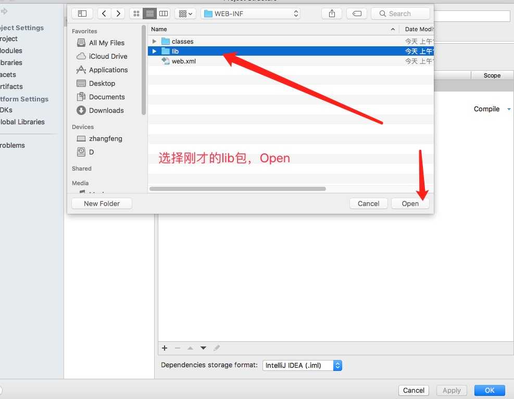The image size is (514, 399).
Task: Remove dependency with the minus icon
Action: pyautogui.click(x=178, y=348)
